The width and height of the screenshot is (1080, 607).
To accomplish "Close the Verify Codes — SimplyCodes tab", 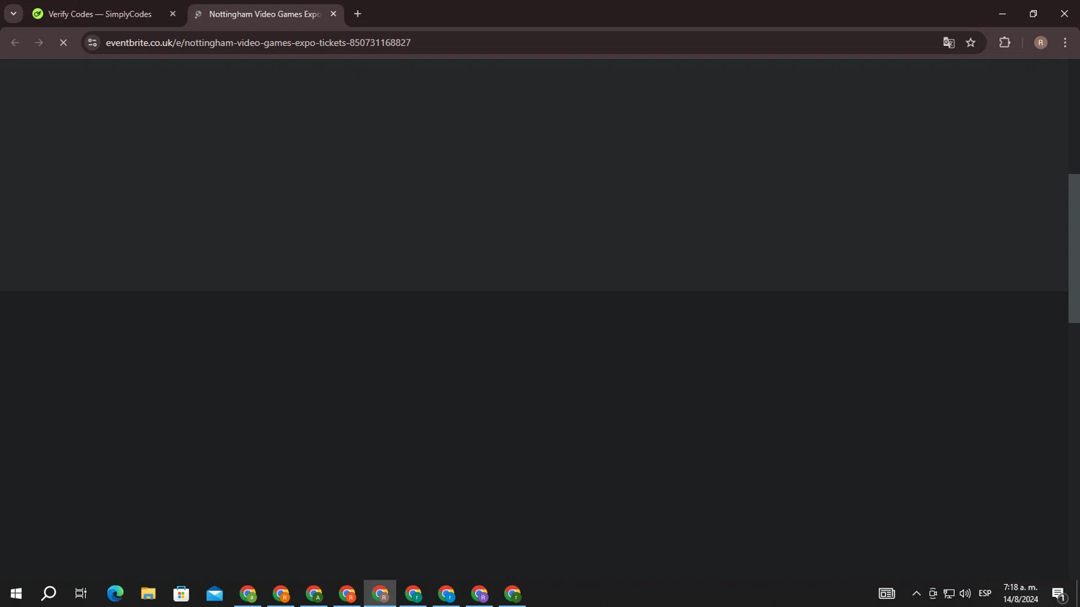I will 173,14.
